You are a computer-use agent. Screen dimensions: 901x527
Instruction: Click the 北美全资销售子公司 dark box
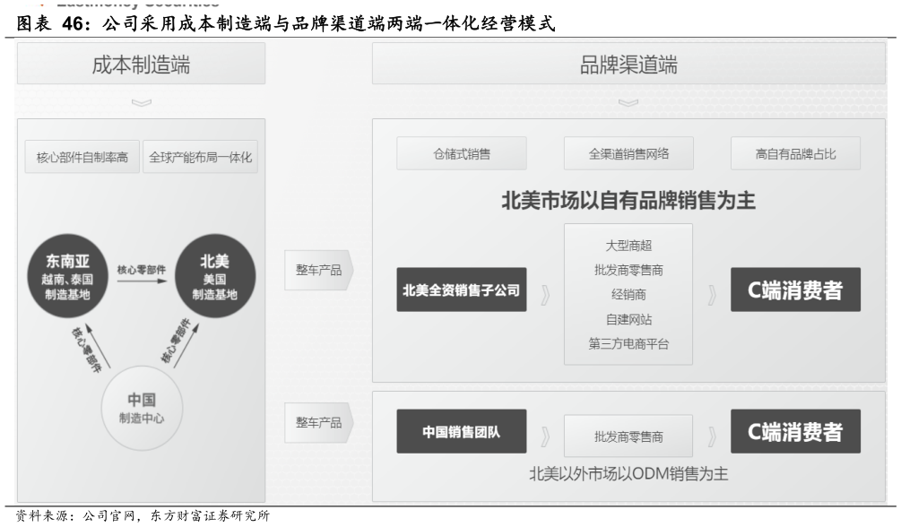tap(462, 289)
